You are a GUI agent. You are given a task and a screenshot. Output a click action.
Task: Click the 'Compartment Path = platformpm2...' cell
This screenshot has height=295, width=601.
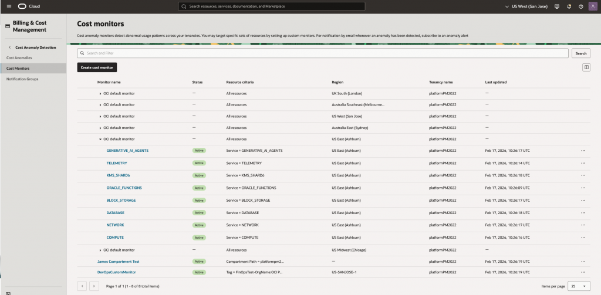(x=255, y=262)
